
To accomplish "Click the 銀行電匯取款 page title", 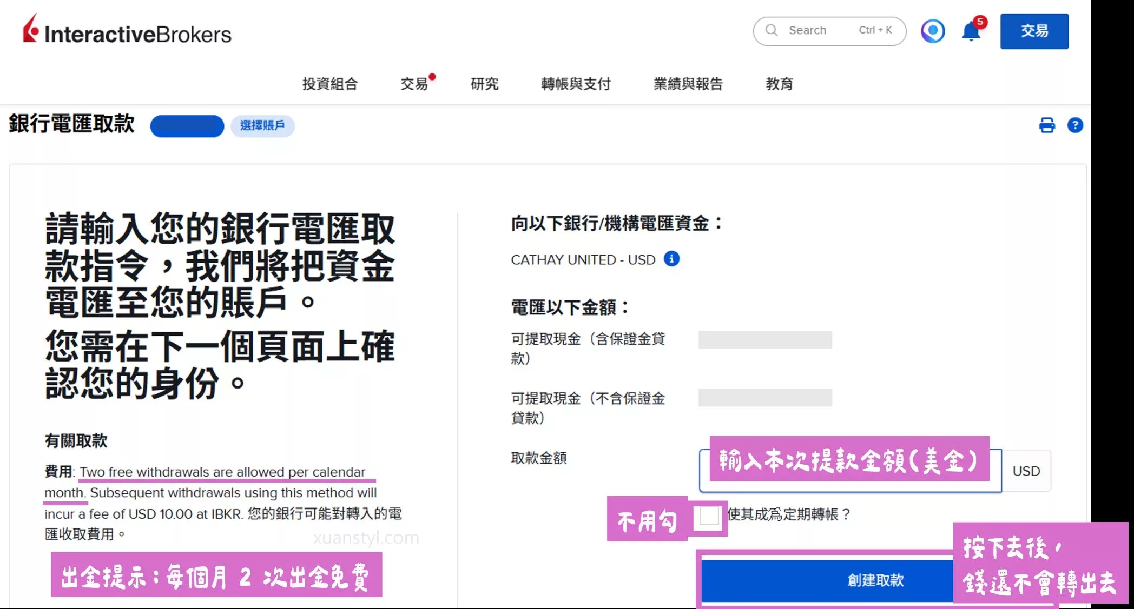I will [71, 124].
